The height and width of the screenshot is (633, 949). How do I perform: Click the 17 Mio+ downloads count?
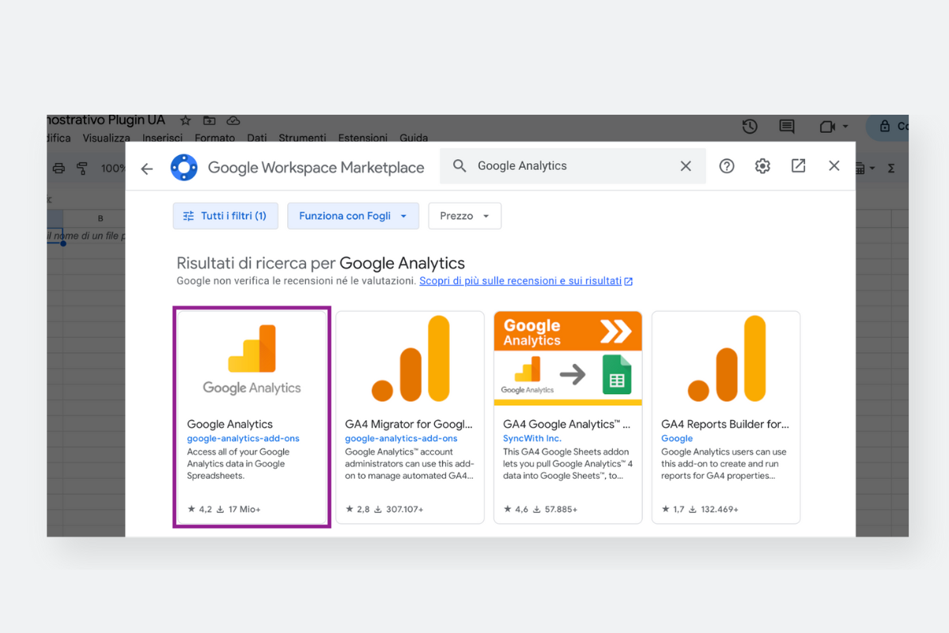coord(238,510)
